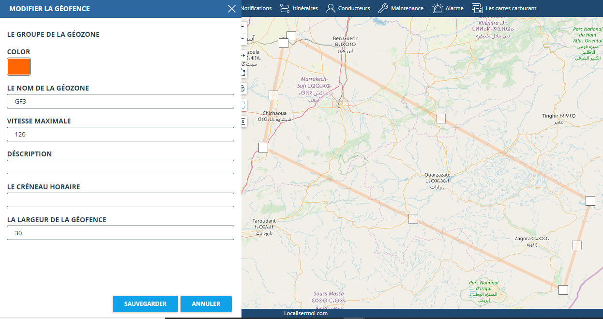Open the orange geozone color swatch
The height and width of the screenshot is (319, 603).
click(x=19, y=67)
